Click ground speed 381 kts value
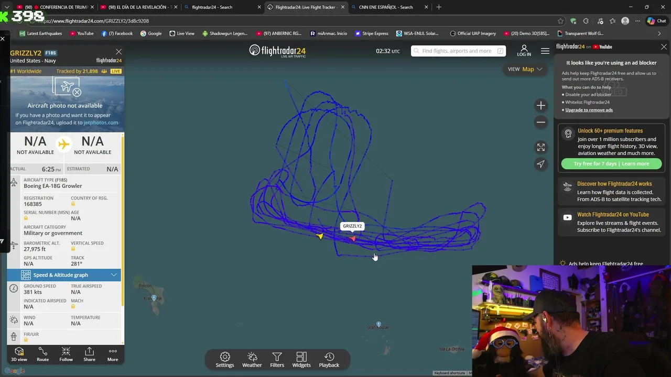 click(33, 292)
